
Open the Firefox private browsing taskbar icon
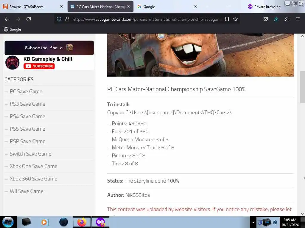[x=100, y=222]
